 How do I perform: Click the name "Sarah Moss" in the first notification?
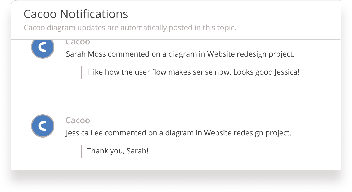pos(86,54)
